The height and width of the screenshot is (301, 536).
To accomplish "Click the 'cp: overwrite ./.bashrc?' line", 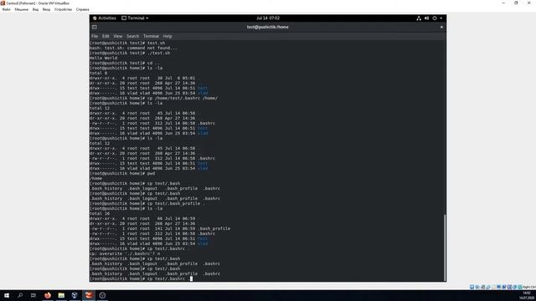I will (125, 254).
